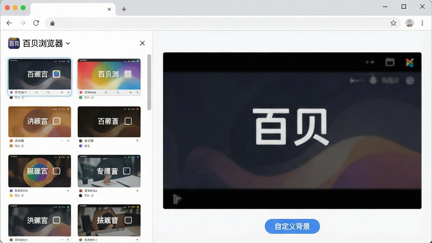Image resolution: width=432 pixels, height=243 pixels.
Task: Click the theme list vertical scrollbar
Action: tap(149, 82)
